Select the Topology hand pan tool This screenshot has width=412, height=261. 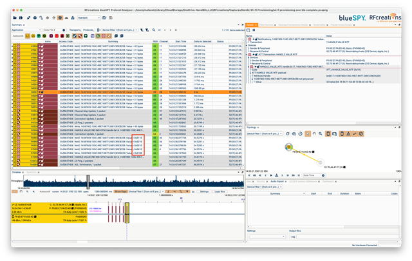point(314,133)
